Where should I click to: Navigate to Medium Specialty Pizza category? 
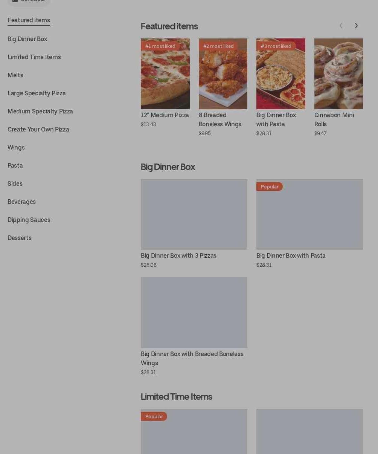(x=40, y=112)
